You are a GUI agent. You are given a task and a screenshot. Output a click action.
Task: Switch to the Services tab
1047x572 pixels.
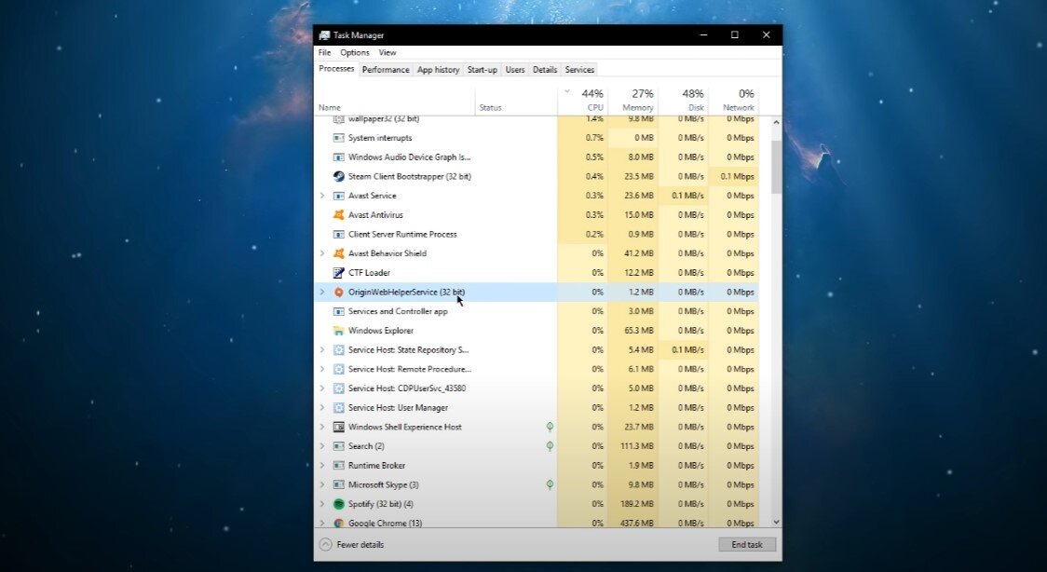[579, 70]
